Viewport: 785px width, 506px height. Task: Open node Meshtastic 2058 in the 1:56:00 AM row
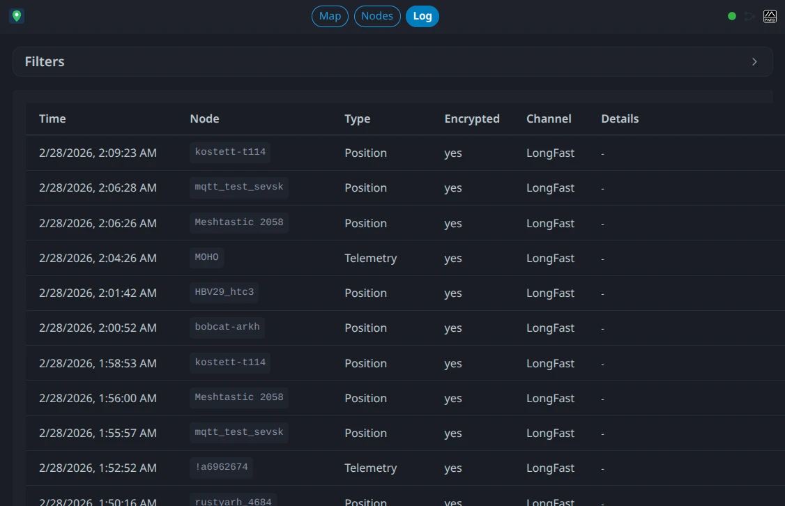[x=239, y=397]
